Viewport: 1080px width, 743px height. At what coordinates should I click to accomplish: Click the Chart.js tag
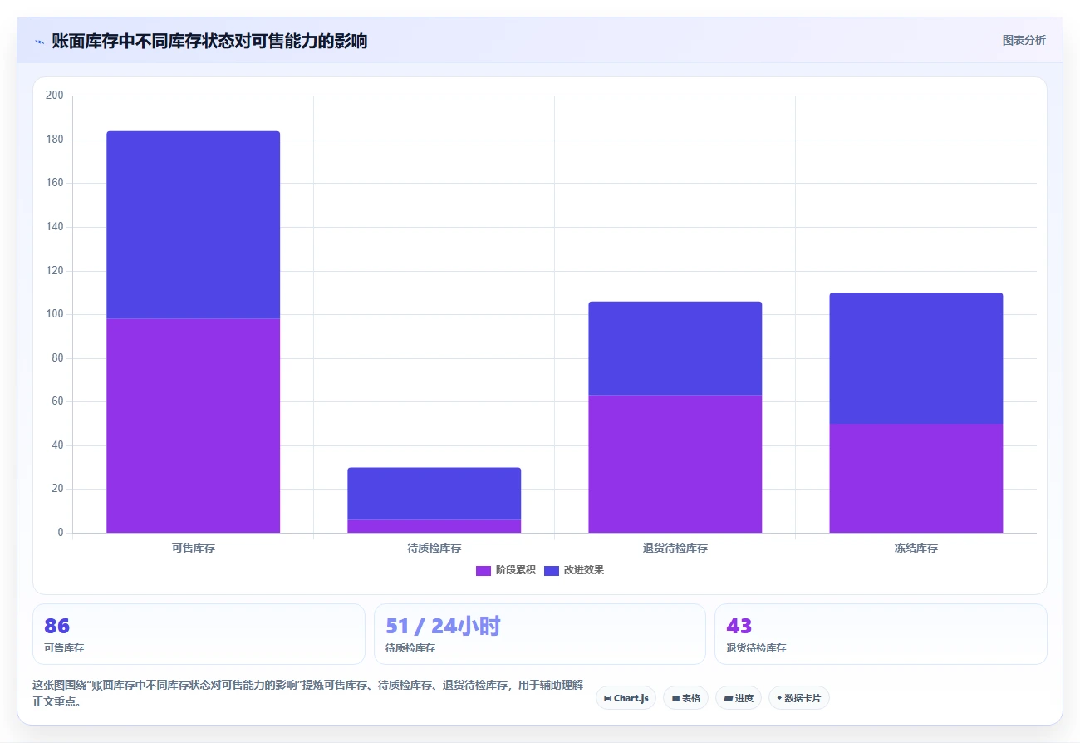point(626,698)
